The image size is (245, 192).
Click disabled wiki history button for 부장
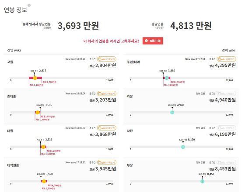[x=227, y=162]
